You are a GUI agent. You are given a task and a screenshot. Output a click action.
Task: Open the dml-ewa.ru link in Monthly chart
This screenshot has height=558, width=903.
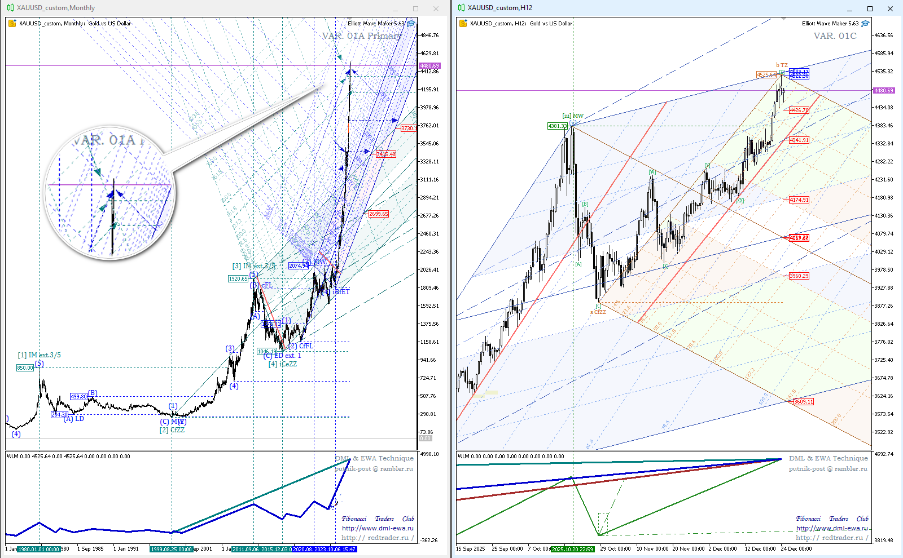click(378, 529)
